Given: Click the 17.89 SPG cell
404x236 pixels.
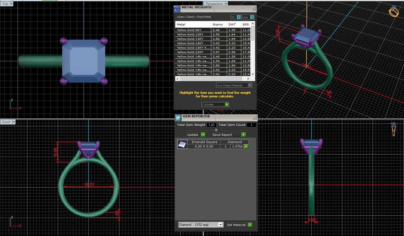Looking at the screenshot, I should 246,52.
